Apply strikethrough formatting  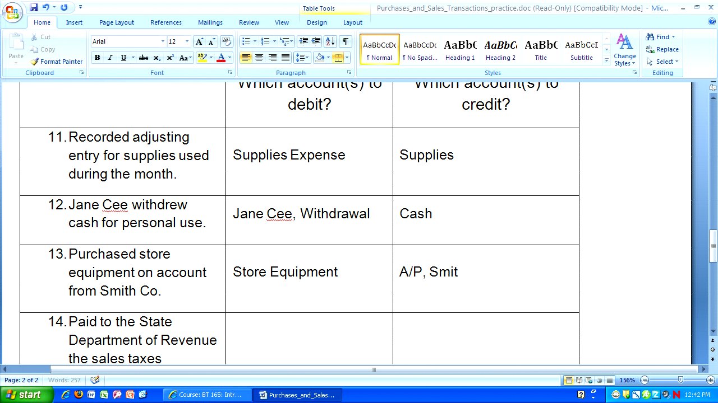pos(144,58)
